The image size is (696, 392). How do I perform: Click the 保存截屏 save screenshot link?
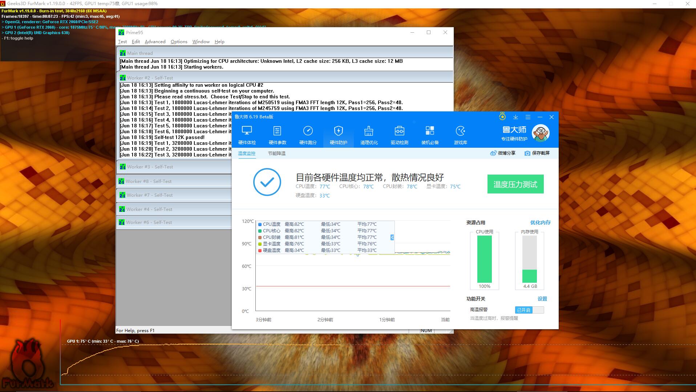[x=541, y=153]
